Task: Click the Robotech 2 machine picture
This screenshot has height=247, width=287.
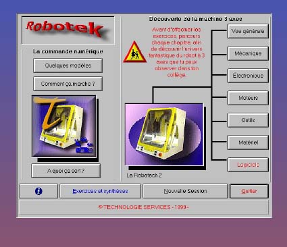Action: (164, 134)
